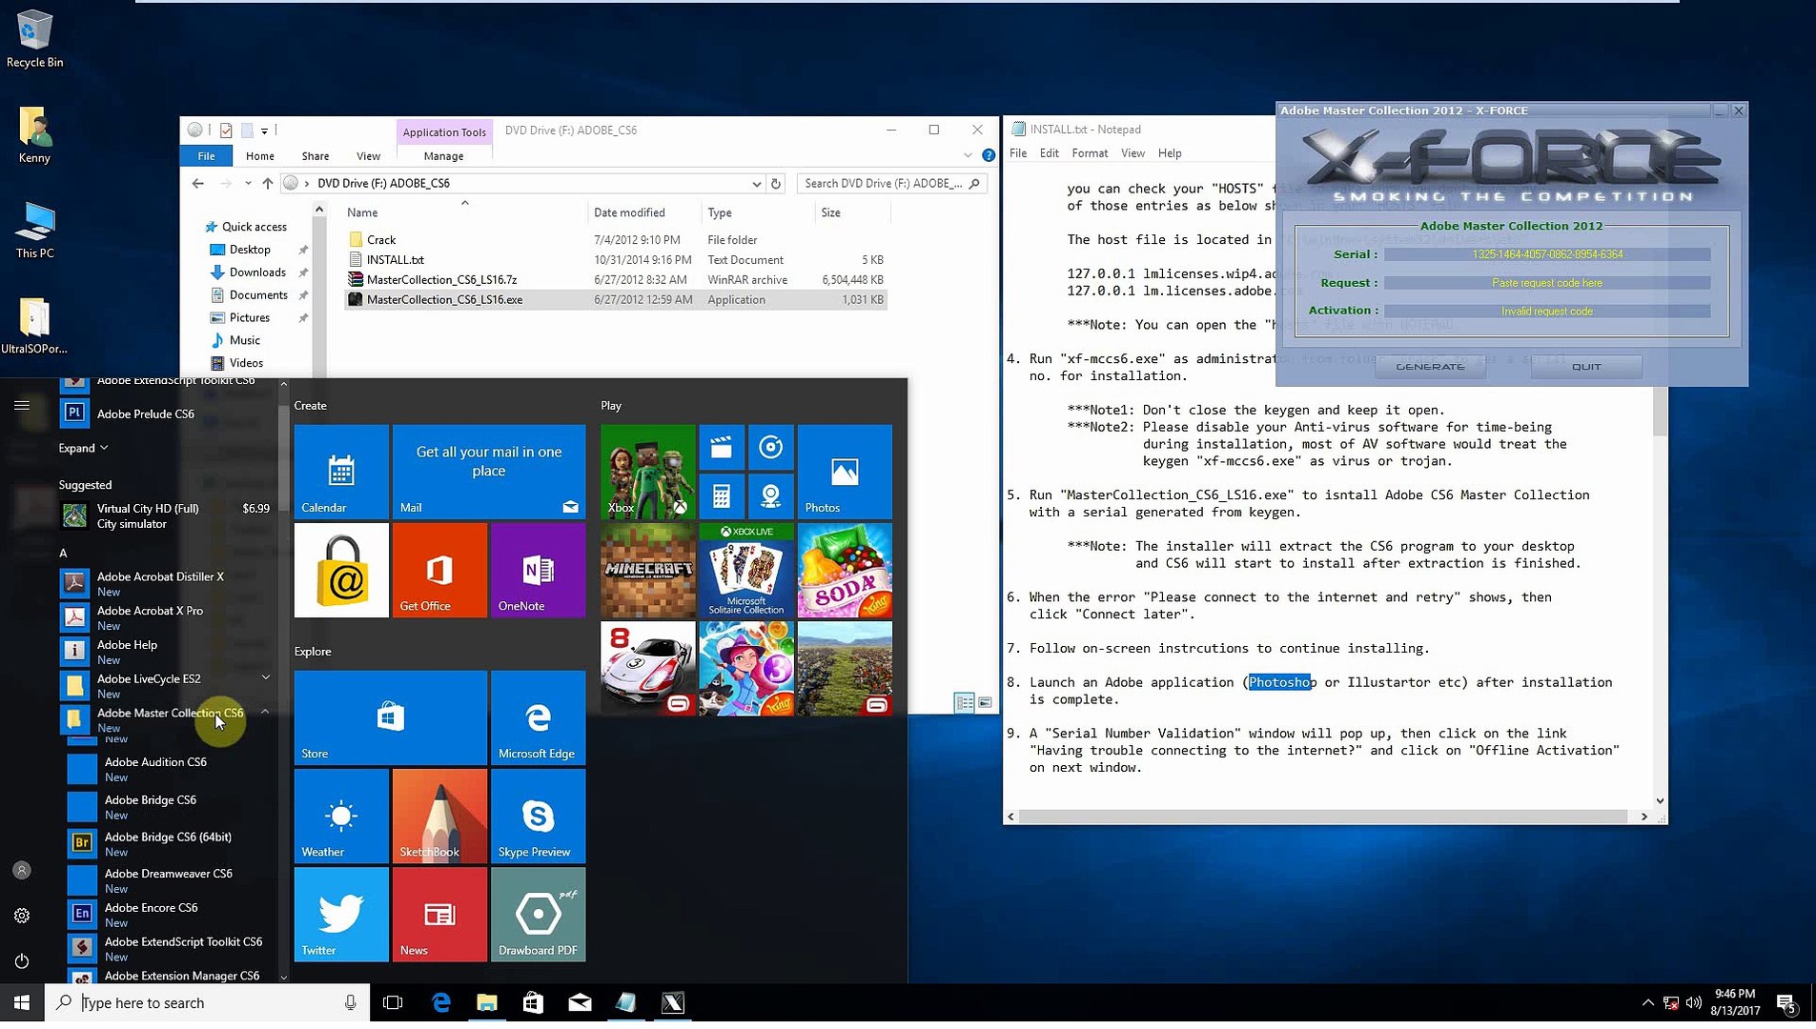Image resolution: width=1816 pixels, height=1029 pixels.
Task: Launch Adobe Bridge CS6 (64bit)
Action: (x=82, y=843)
